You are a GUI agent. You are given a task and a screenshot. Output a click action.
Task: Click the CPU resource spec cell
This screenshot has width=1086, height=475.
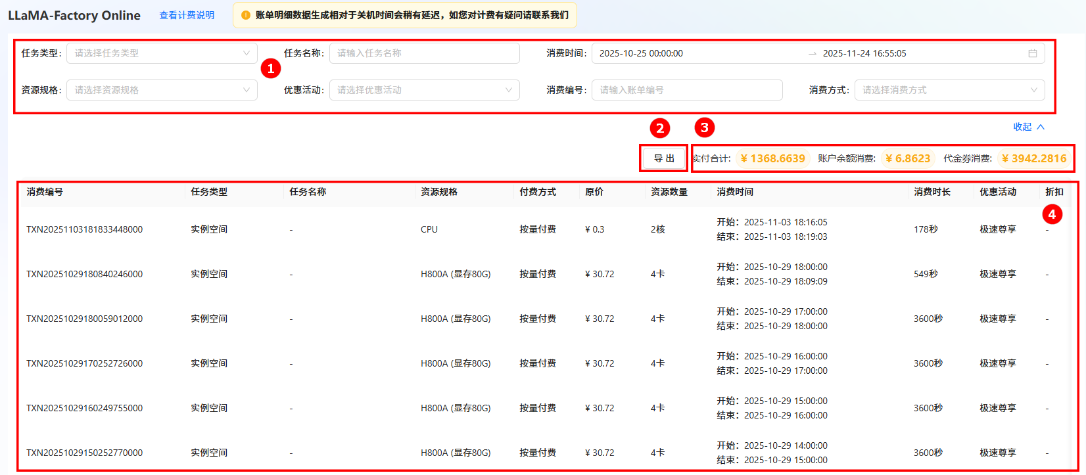pyautogui.click(x=429, y=229)
